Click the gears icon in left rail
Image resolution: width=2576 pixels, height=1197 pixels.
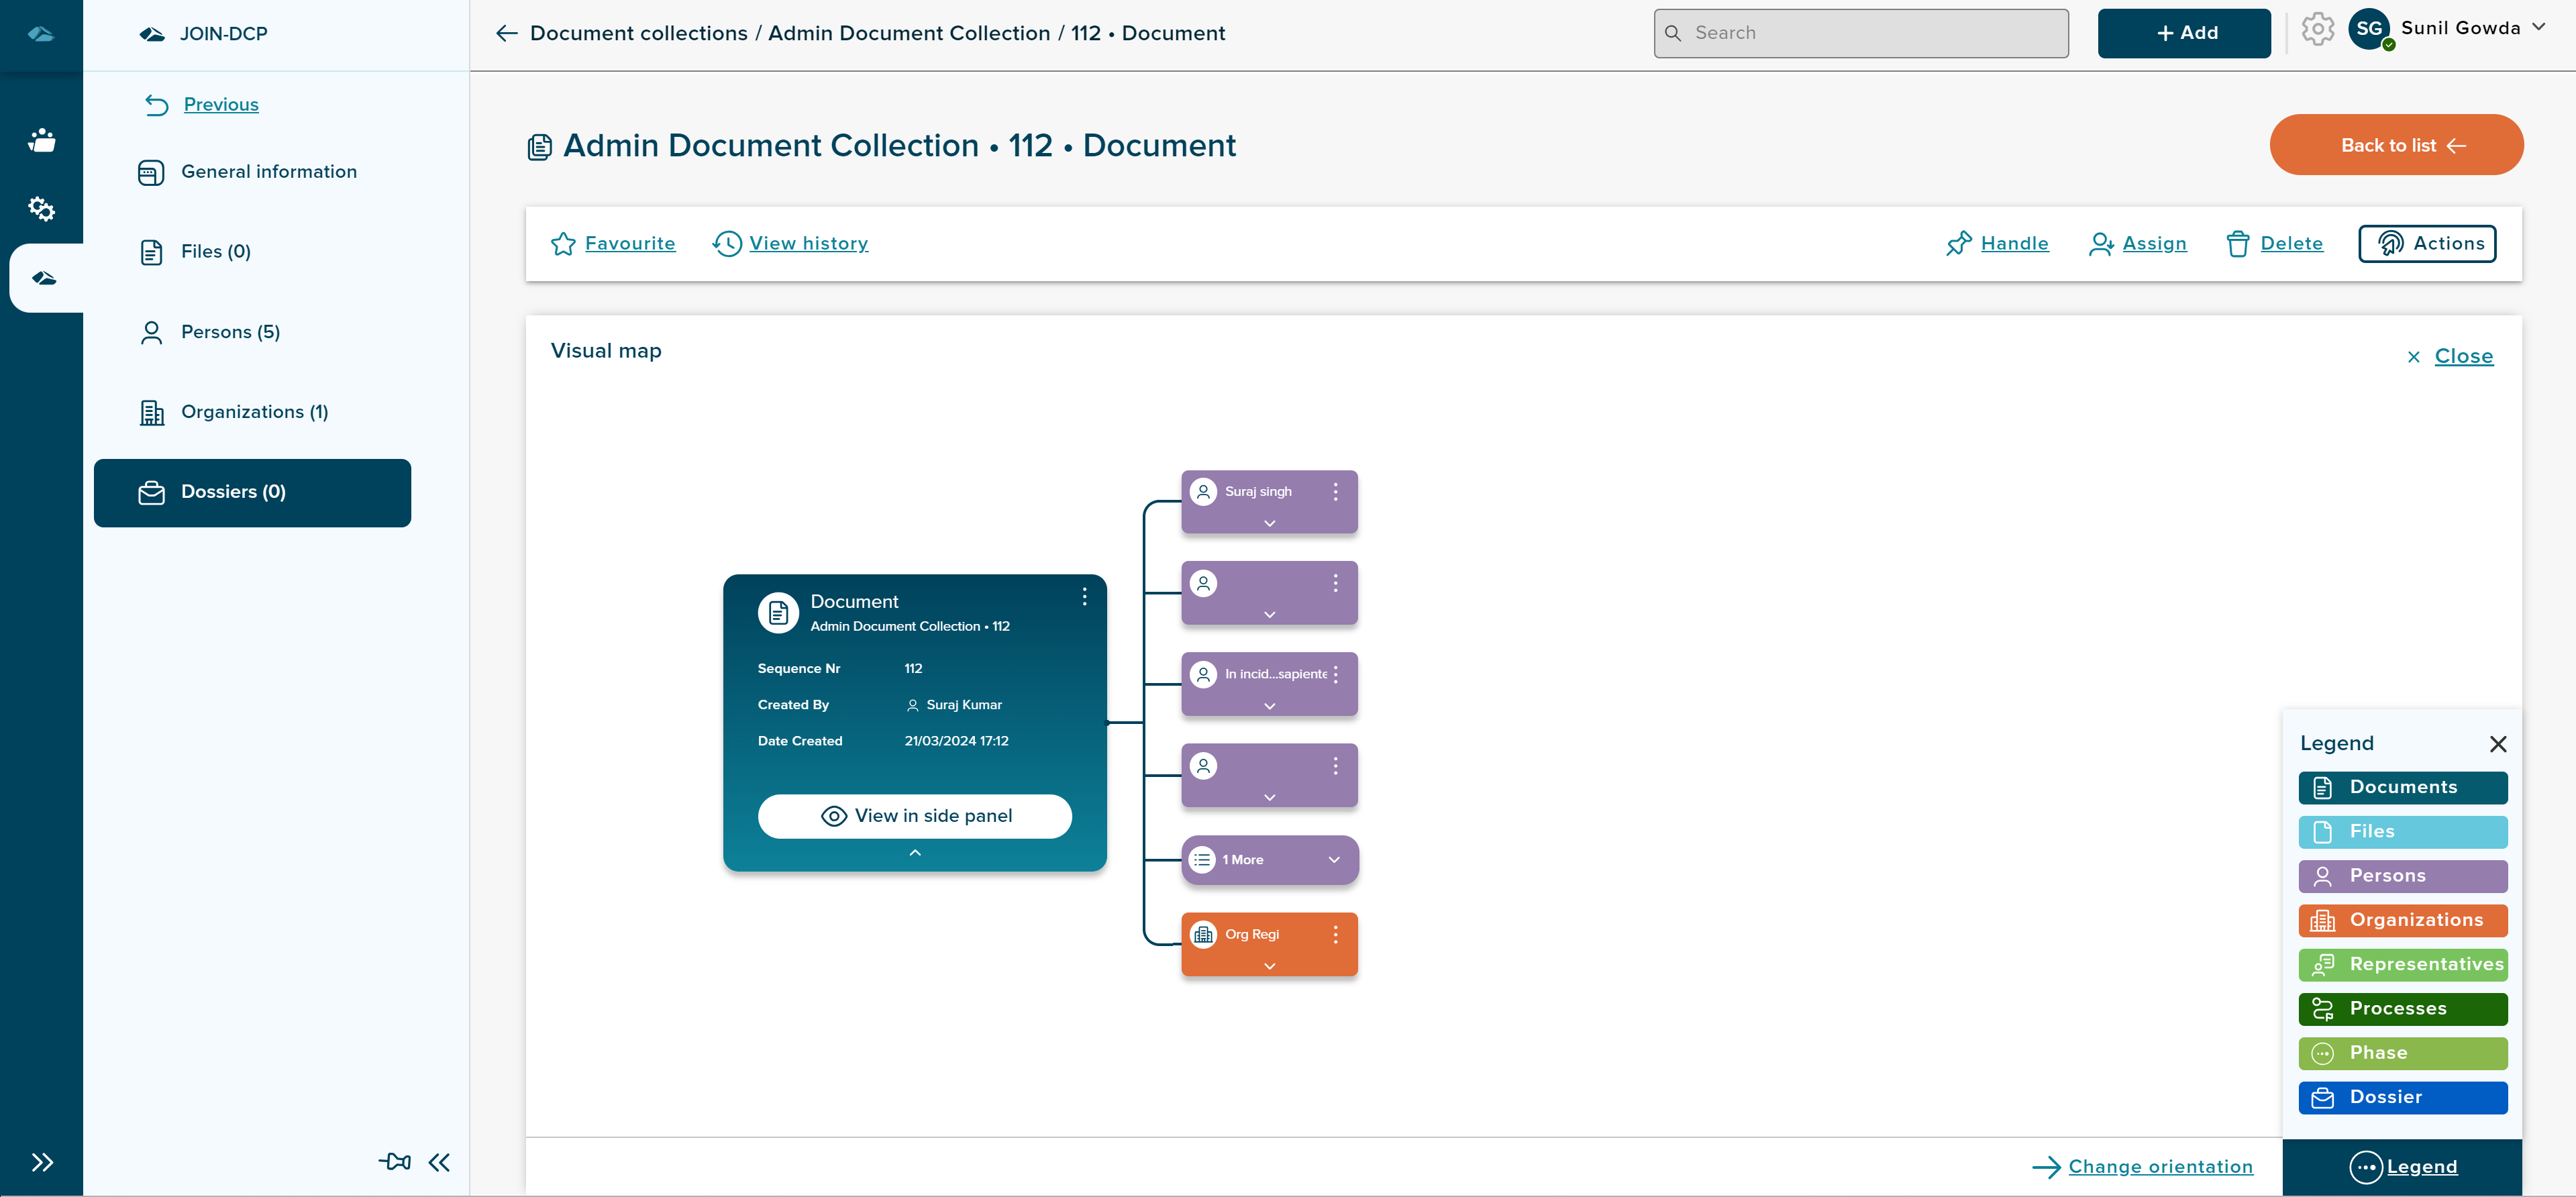coord(41,209)
